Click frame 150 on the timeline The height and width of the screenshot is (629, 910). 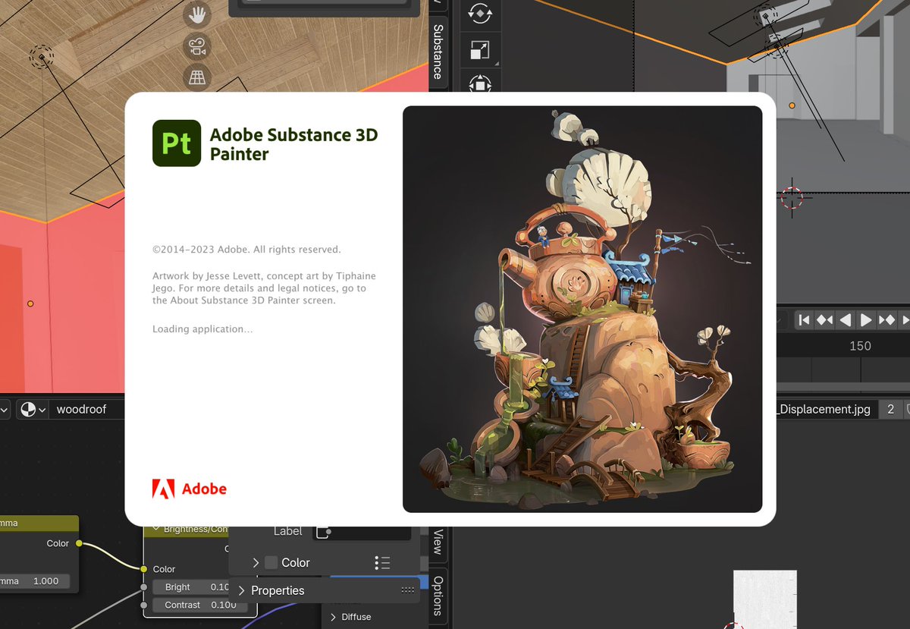[860, 346]
